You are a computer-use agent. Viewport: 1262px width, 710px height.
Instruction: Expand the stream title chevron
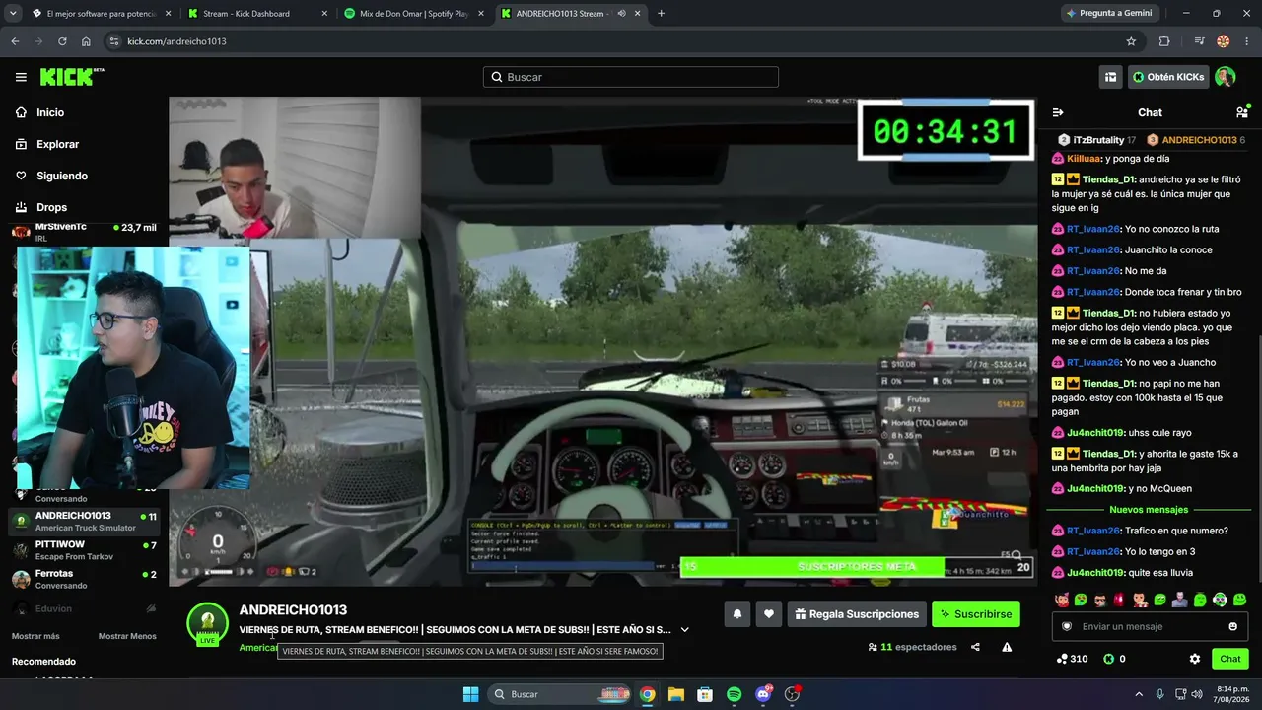[x=685, y=630]
